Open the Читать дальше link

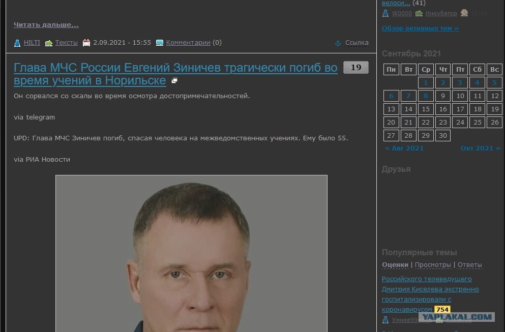click(46, 24)
